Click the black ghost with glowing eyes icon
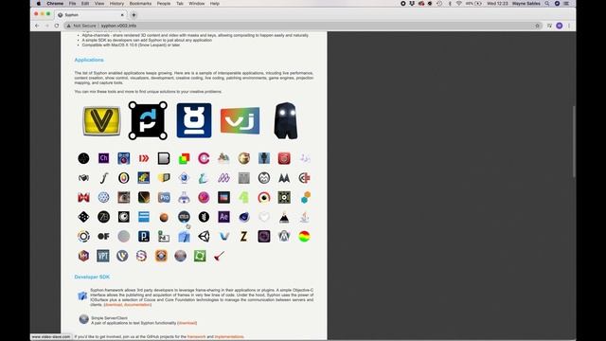The image size is (606, 341). pos(286,120)
